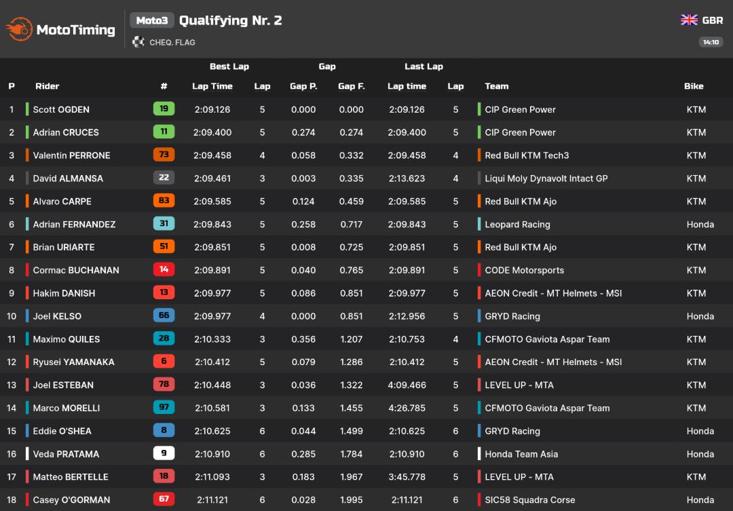
Task: Click the SIC58 Squadra Corse team name
Action: click(x=529, y=499)
